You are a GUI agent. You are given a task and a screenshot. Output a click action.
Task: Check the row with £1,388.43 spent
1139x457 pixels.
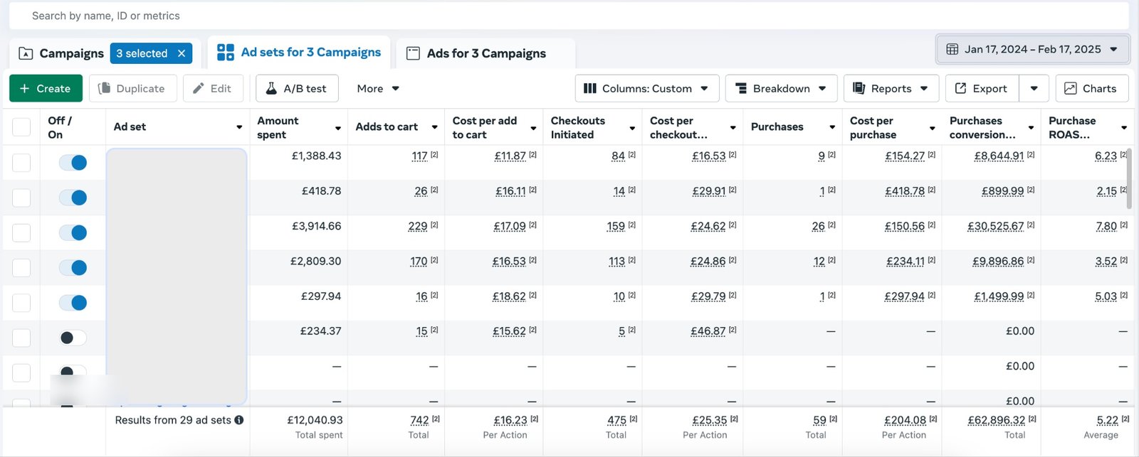[21, 163]
